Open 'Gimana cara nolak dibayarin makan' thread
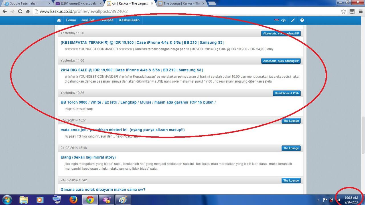Screen dimensions: 365x205 click(x=103, y=190)
